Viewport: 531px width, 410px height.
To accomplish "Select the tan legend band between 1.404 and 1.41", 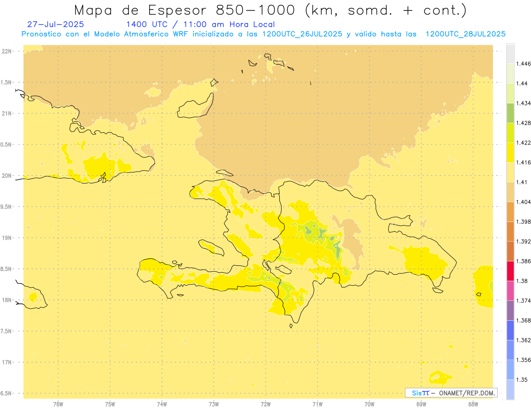I will (x=510, y=192).
